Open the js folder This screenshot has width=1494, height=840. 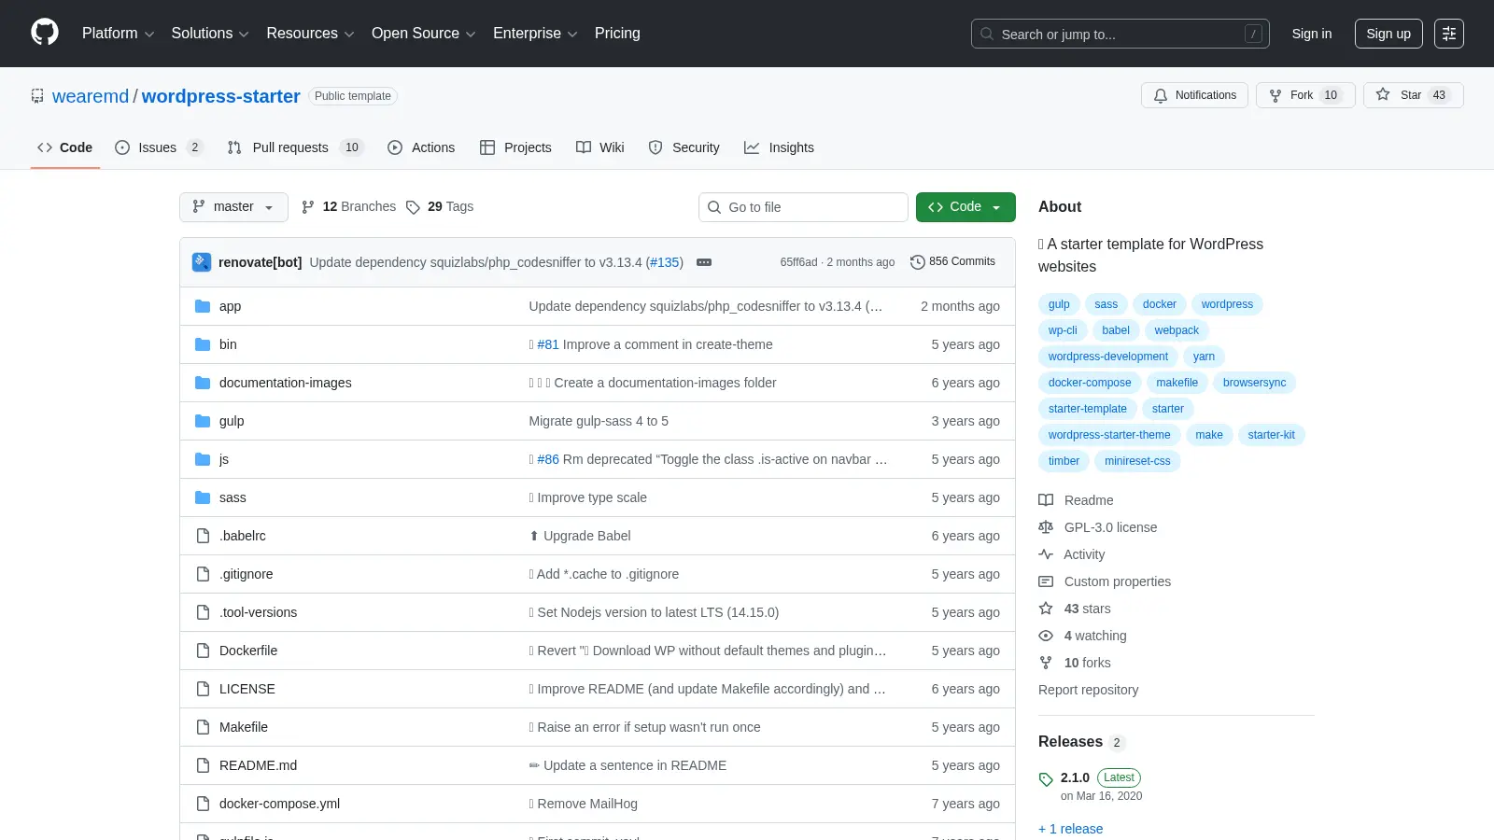[224, 459]
